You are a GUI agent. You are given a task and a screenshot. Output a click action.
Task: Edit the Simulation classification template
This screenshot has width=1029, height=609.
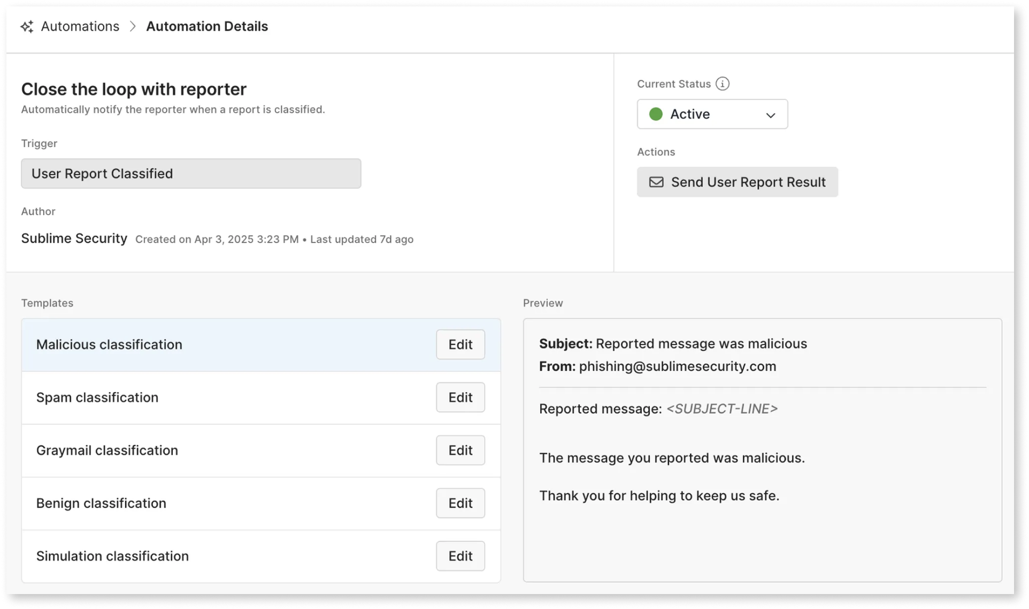click(x=460, y=556)
